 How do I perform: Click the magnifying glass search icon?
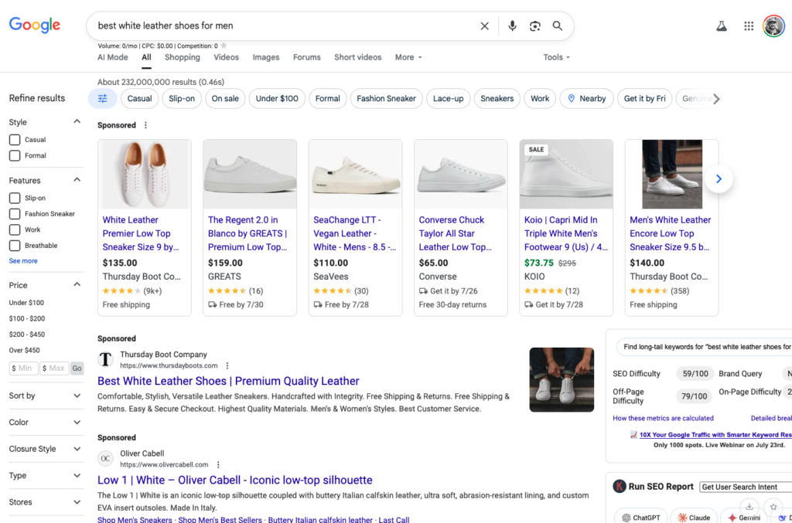click(557, 25)
